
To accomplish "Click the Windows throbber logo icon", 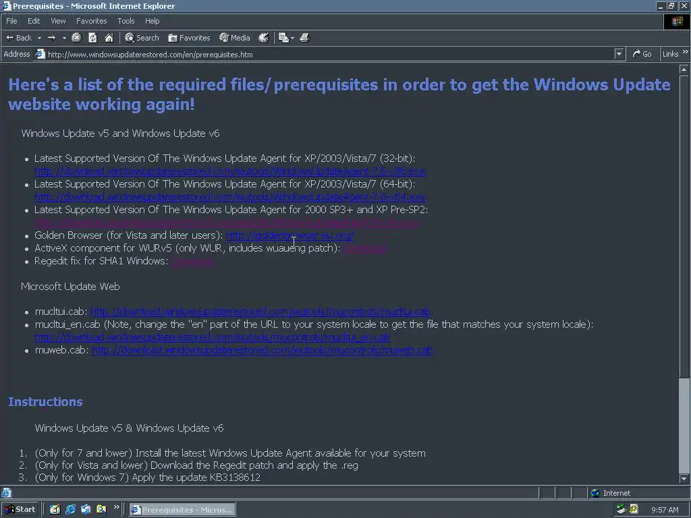I will tap(677, 22).
